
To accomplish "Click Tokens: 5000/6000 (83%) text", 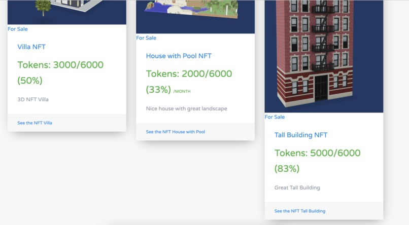I will point(317,161).
